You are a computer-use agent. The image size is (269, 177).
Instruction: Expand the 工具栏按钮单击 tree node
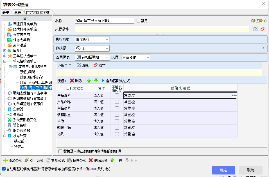(x=4, y=56)
